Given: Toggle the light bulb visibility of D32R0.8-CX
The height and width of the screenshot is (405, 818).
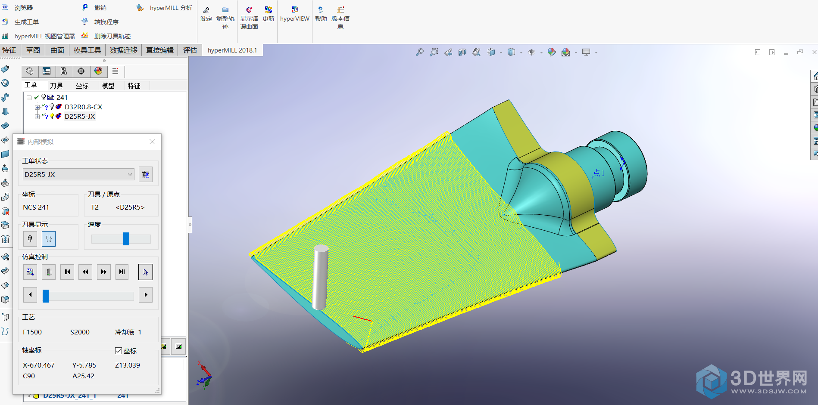Looking at the screenshot, I should pos(52,107).
